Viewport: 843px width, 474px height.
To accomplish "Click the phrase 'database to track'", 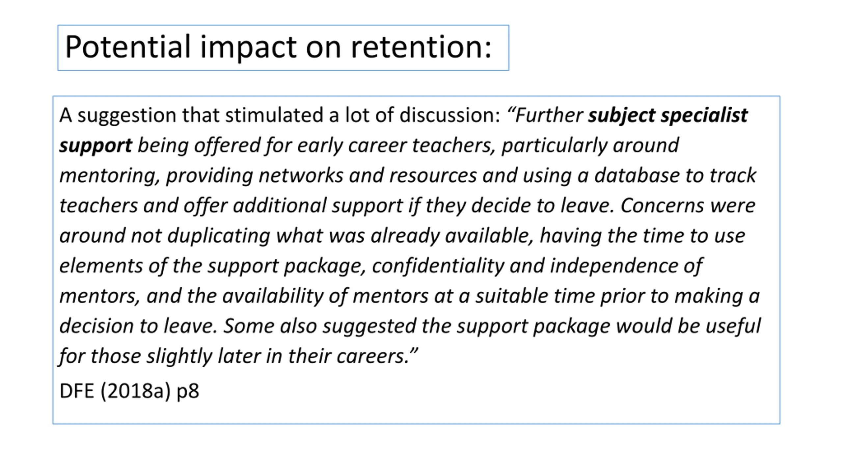I will [675, 175].
